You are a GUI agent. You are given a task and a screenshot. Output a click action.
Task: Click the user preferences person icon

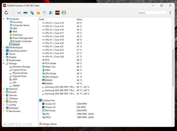click(51, 13)
